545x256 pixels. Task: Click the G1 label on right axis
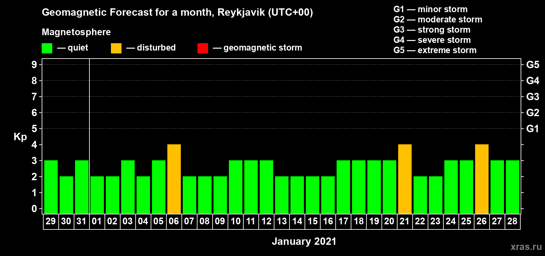coord(532,129)
